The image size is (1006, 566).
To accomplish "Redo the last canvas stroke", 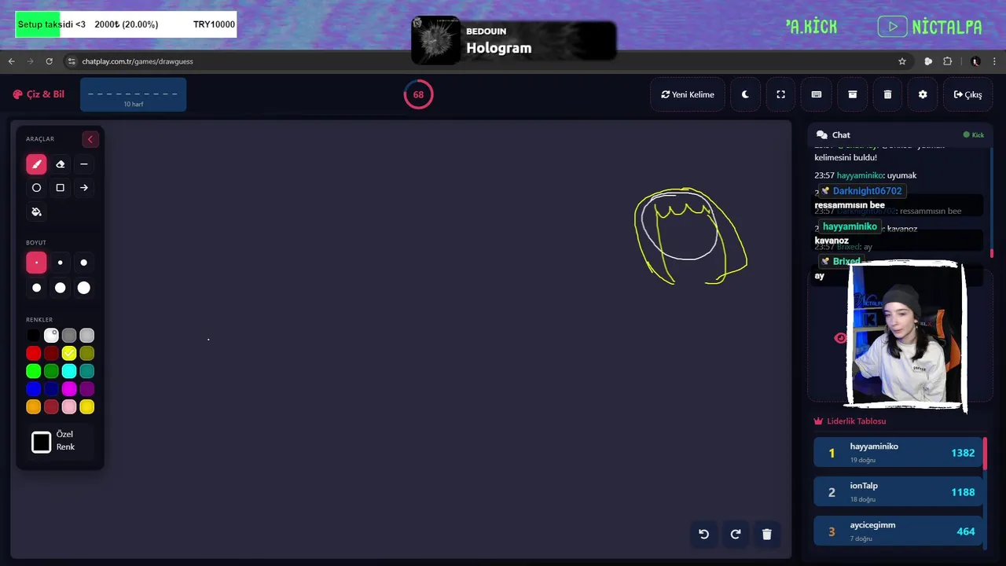I will pos(736,534).
